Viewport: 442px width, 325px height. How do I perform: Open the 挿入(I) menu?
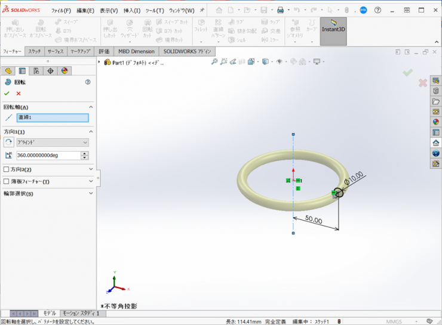tap(131, 10)
